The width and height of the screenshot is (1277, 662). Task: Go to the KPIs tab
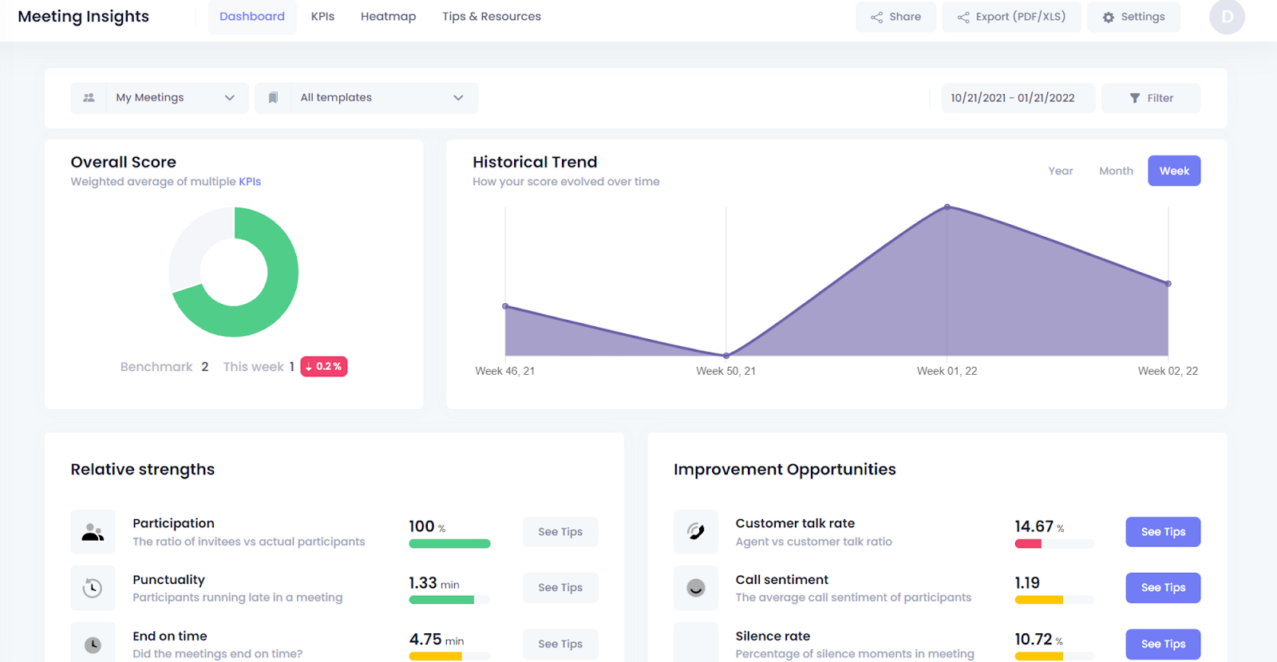click(x=322, y=17)
